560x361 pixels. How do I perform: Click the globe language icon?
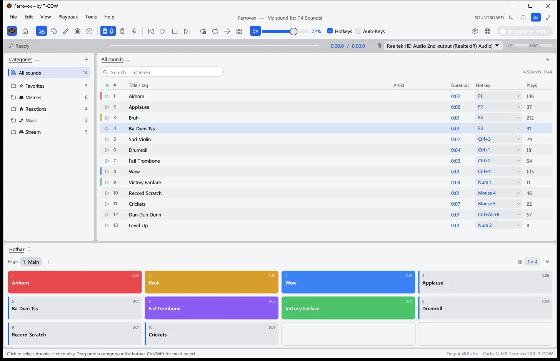tap(488, 31)
